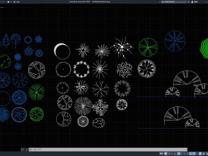
Task: Click the model space label in status bar
Action: (161, 153)
